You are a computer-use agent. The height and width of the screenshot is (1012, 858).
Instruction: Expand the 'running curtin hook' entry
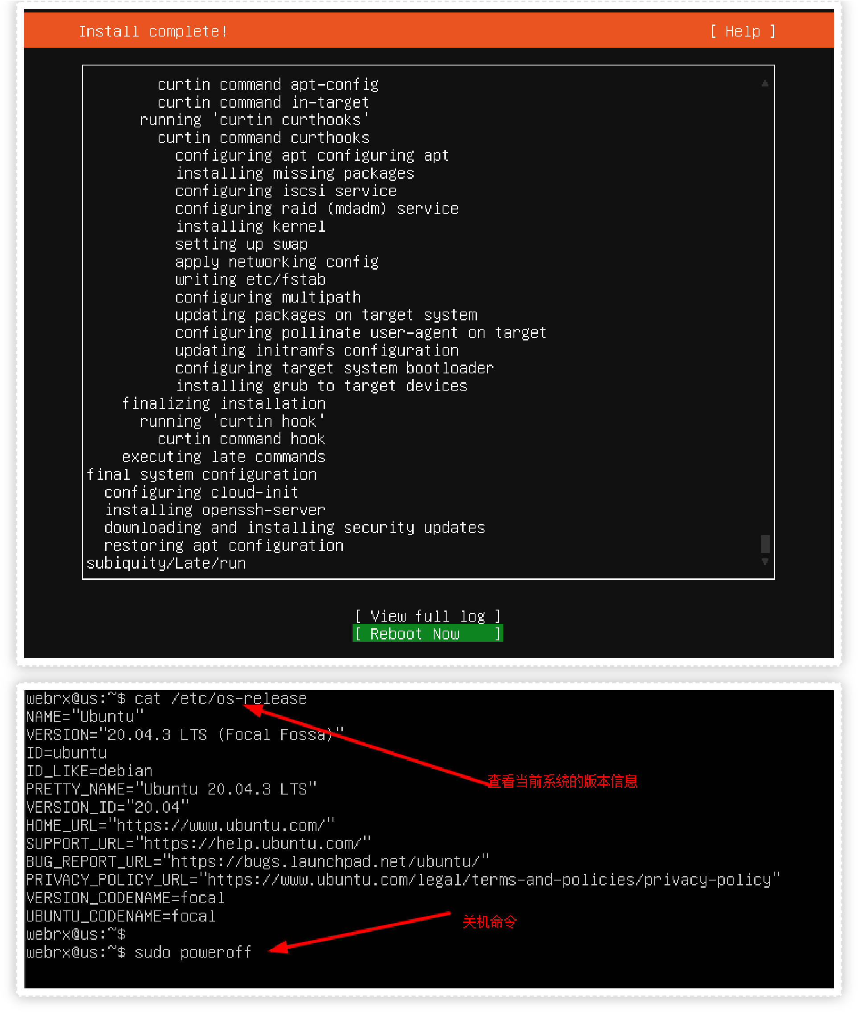click(224, 421)
